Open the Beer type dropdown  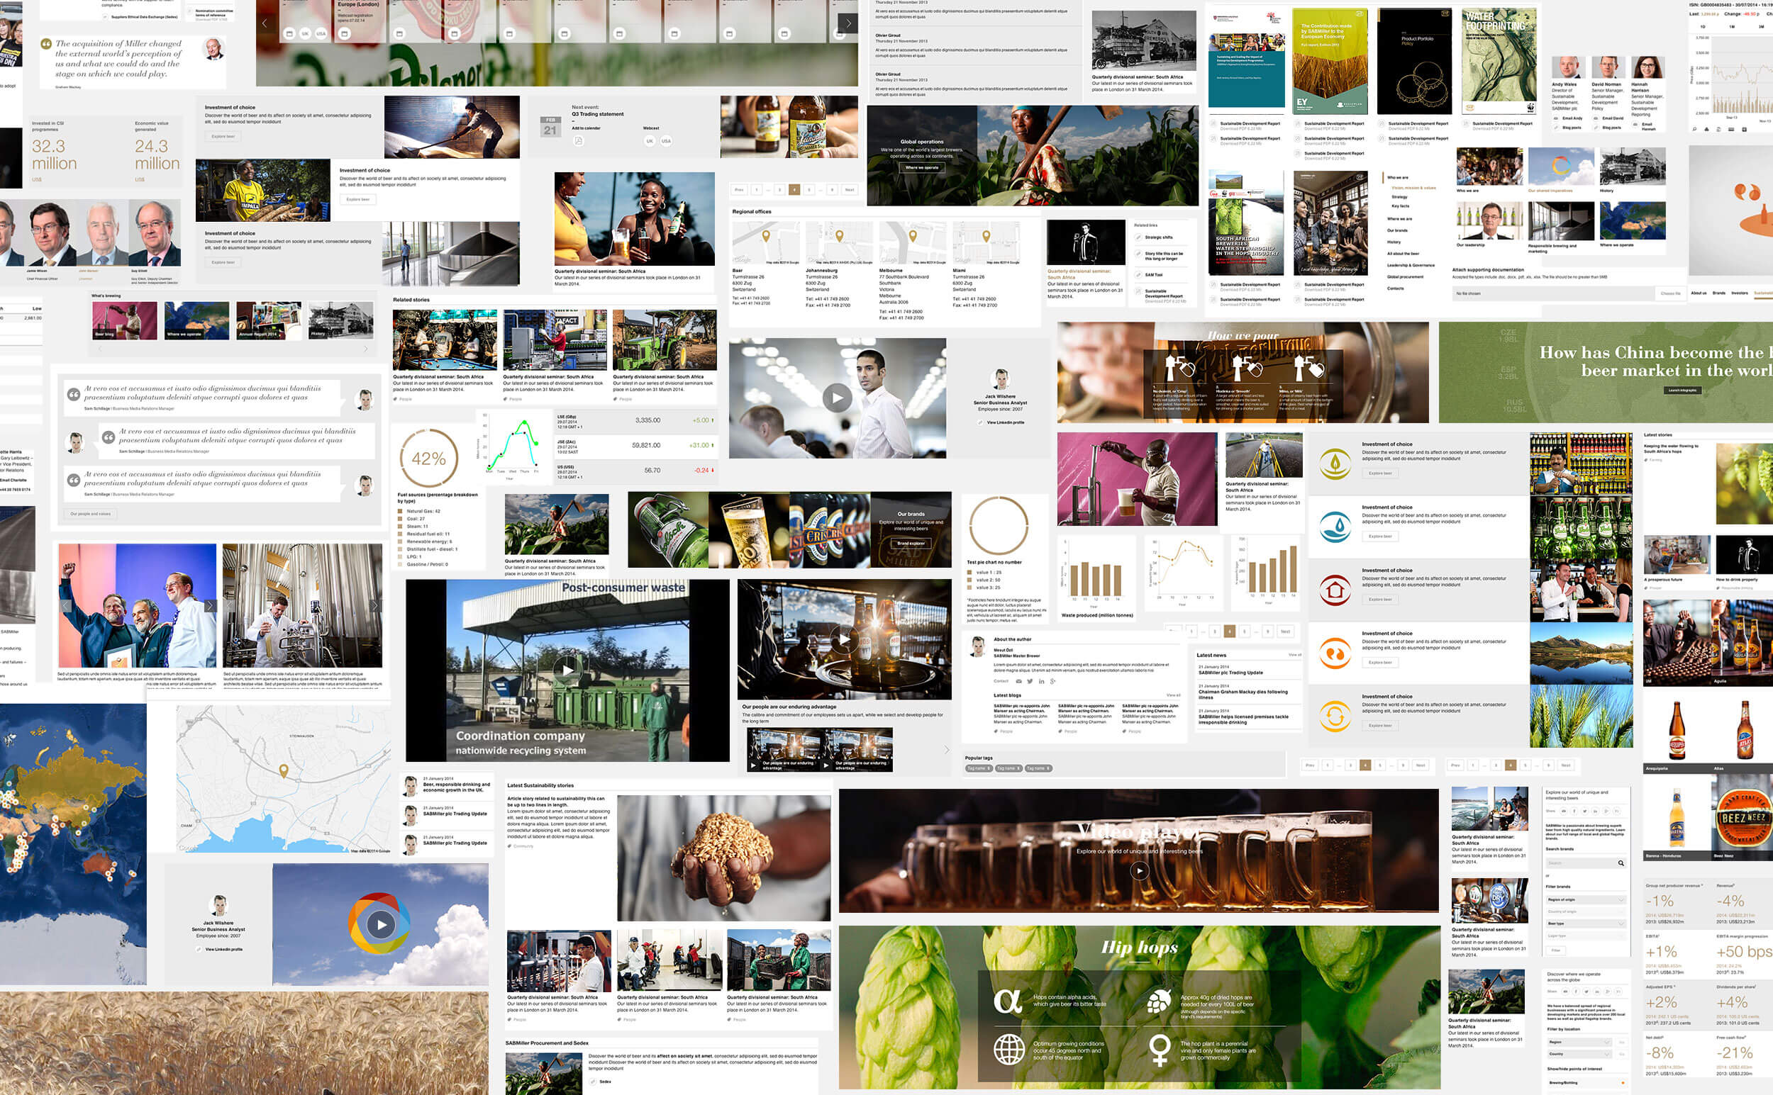(x=1586, y=924)
